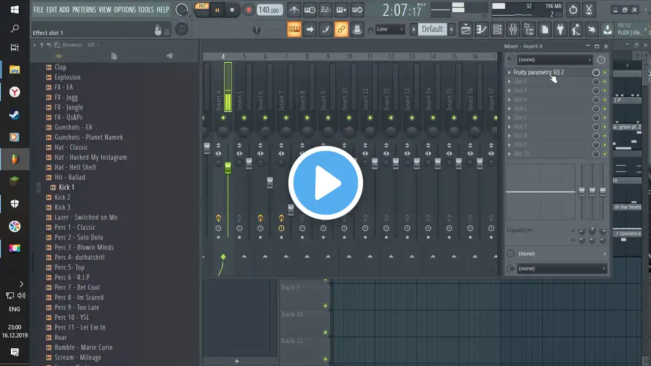Open the TOOLS menu
This screenshot has width=651, height=366.
(145, 10)
